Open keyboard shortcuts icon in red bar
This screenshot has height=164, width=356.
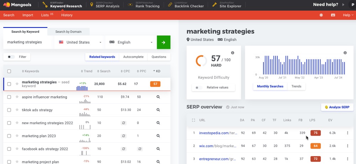tap(333, 15)
